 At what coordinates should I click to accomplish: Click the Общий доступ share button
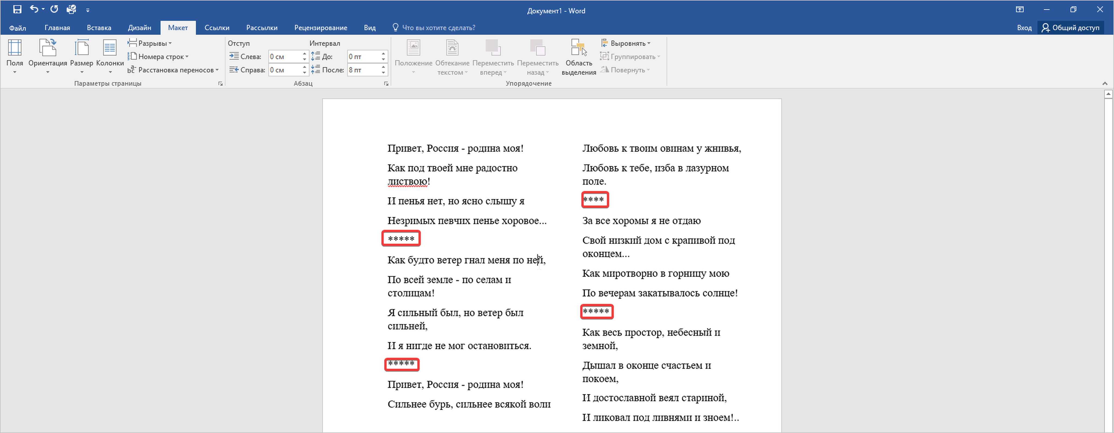coord(1070,28)
